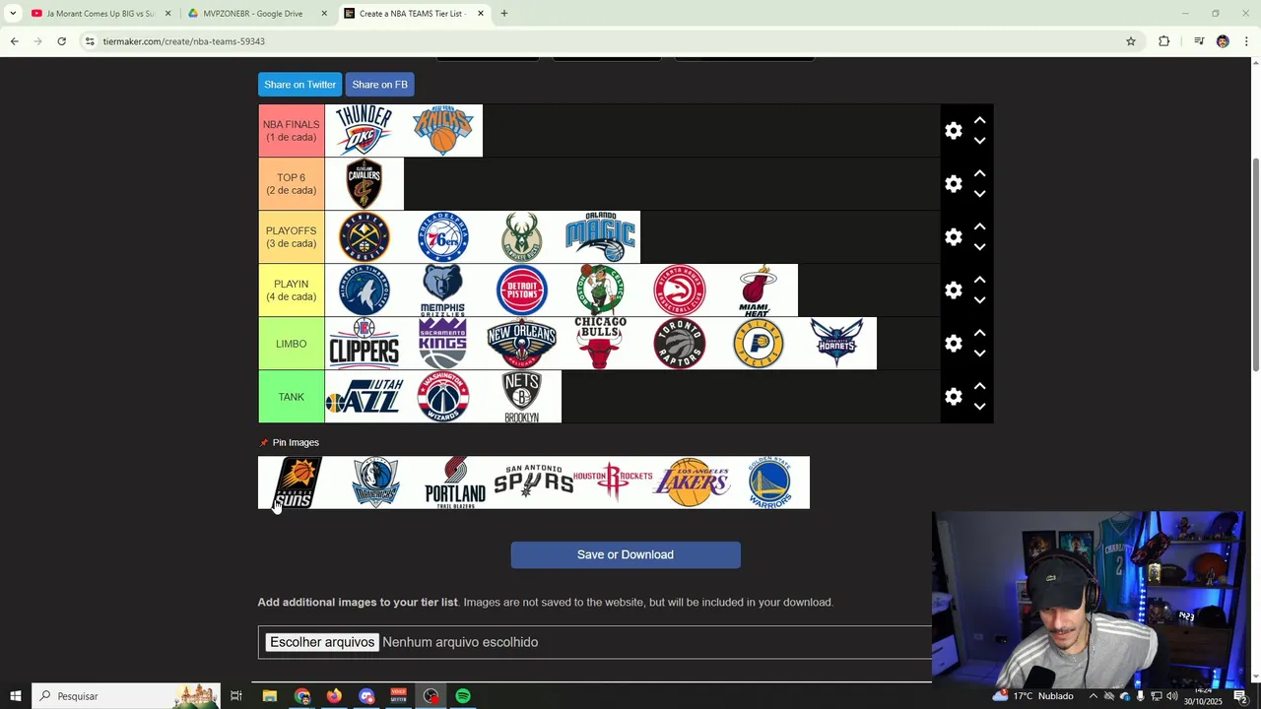This screenshot has width=1261, height=709.
Task: Open settings gear for LIMBO row
Action: click(x=954, y=344)
